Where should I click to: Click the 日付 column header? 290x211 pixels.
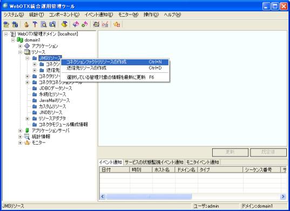click(x=114, y=169)
